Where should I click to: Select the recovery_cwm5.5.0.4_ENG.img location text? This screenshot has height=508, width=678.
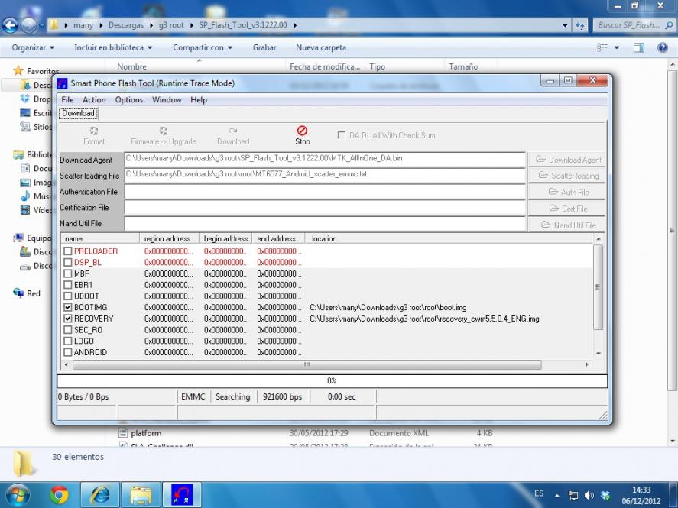coord(424,319)
